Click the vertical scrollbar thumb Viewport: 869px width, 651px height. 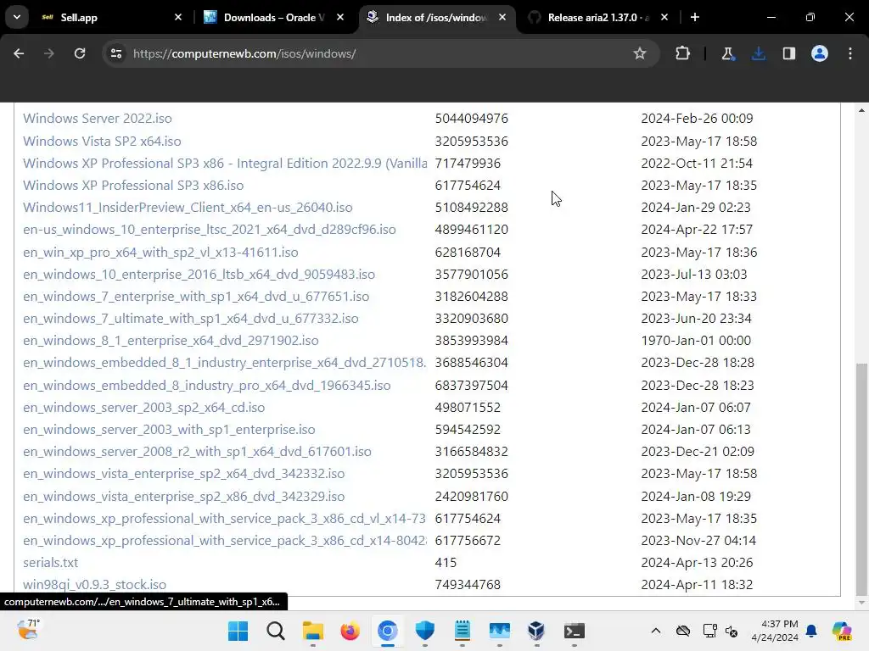[x=861, y=478]
